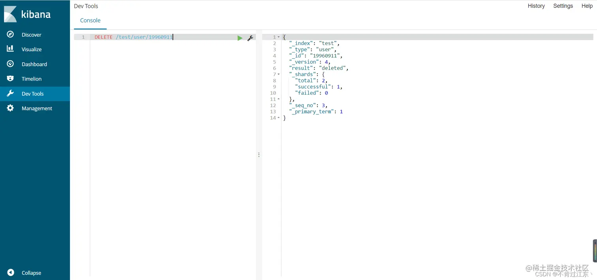Collapse JSON root fold arrow line 1

tap(279, 37)
